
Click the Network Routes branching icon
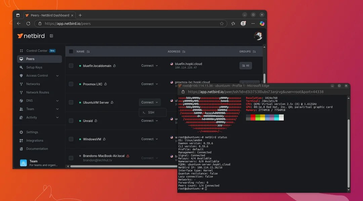click(21, 92)
